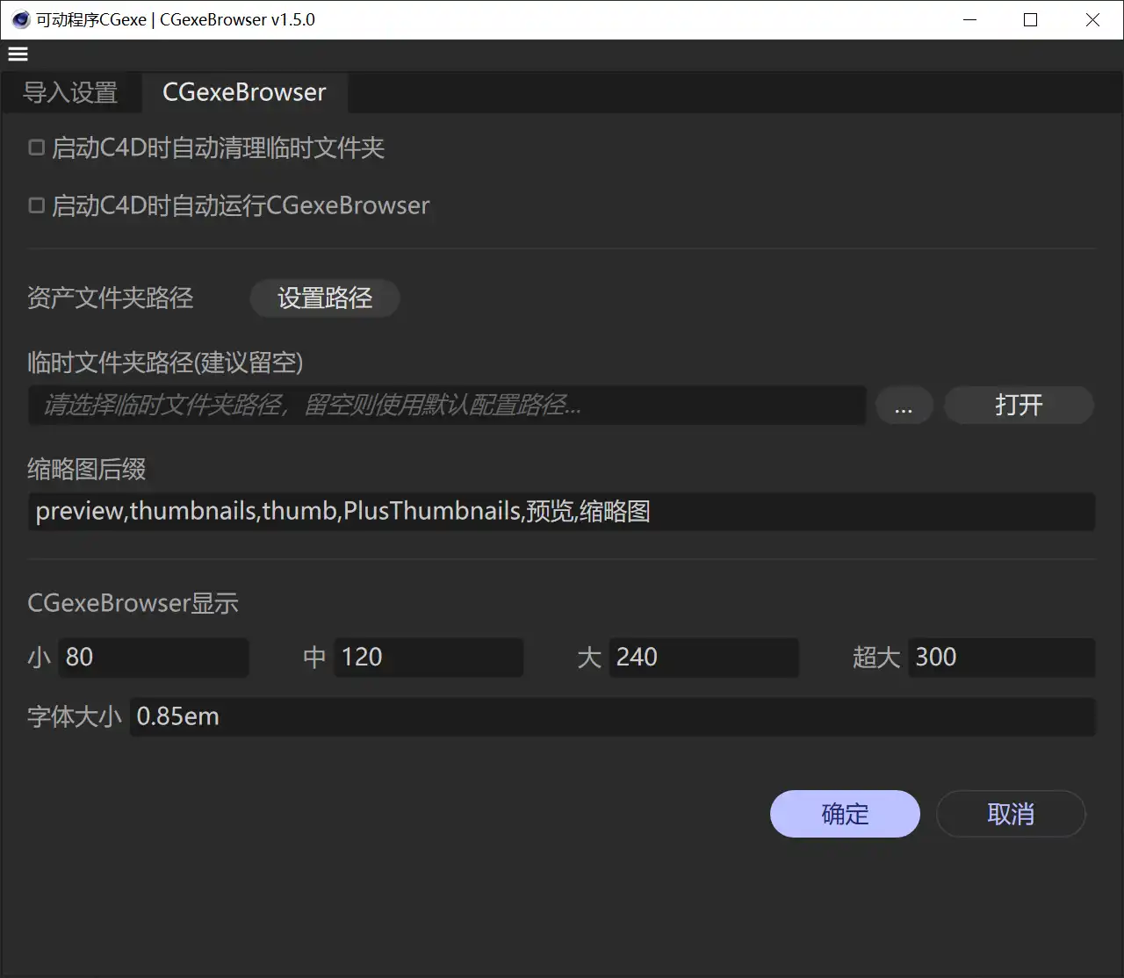Browse for folder with the ... button
Screen dimensions: 1124x978
pyautogui.click(x=904, y=406)
